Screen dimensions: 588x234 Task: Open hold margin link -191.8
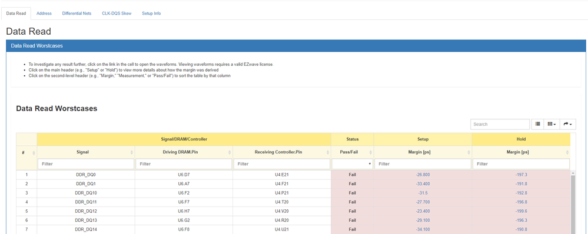coord(521,184)
